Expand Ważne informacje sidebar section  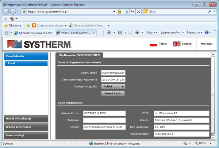[26, 127]
